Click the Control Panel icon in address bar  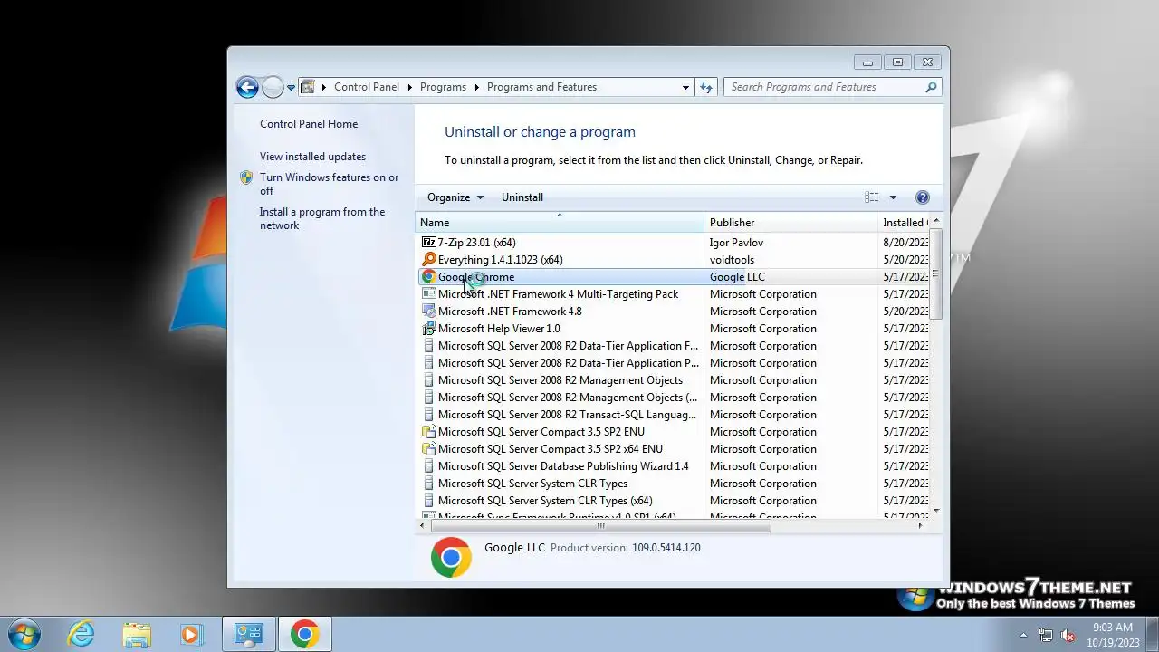(308, 87)
